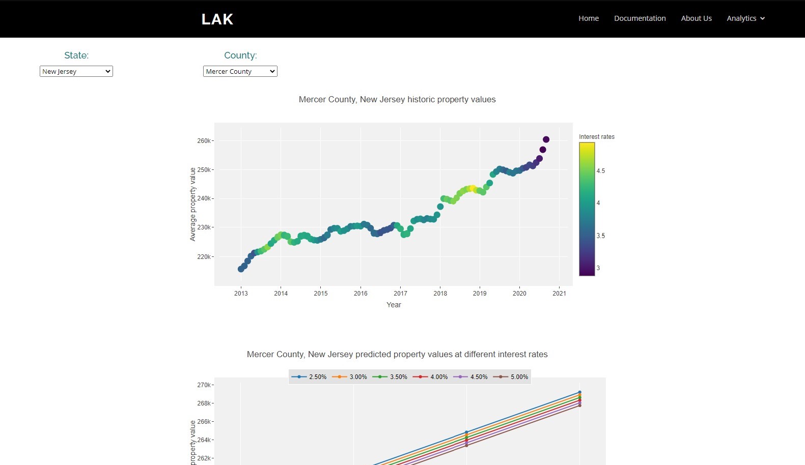Click the 'State:' label
This screenshot has height=465, width=805.
point(76,55)
